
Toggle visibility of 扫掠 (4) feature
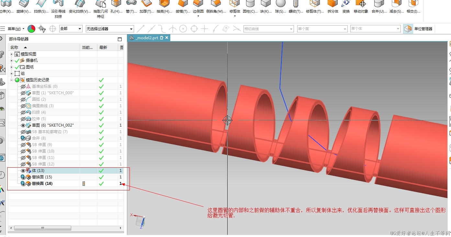coord(23,112)
